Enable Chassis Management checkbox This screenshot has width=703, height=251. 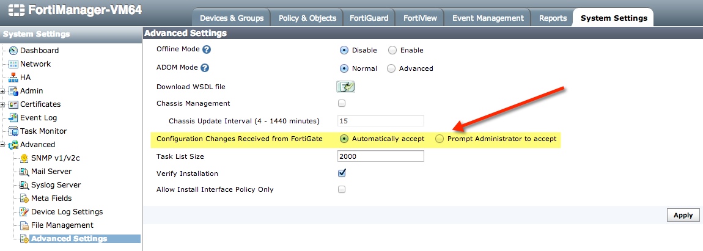pyautogui.click(x=342, y=104)
